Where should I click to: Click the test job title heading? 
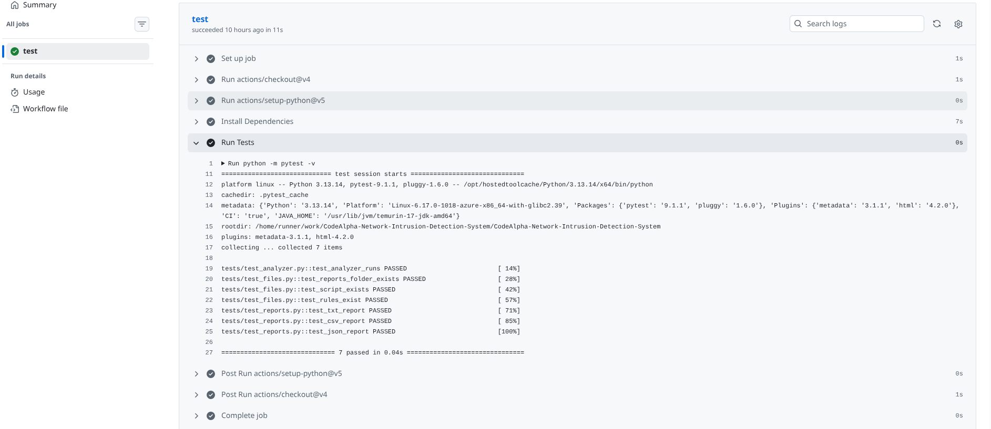(200, 19)
